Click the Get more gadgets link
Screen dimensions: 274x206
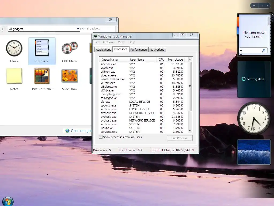[81, 131]
